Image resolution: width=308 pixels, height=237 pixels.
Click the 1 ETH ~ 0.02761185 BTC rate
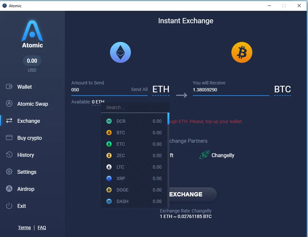tap(186, 216)
